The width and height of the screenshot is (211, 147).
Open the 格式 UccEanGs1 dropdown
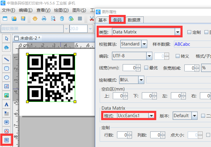tap(151, 116)
